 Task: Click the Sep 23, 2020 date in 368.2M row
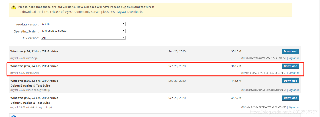[x=177, y=66]
